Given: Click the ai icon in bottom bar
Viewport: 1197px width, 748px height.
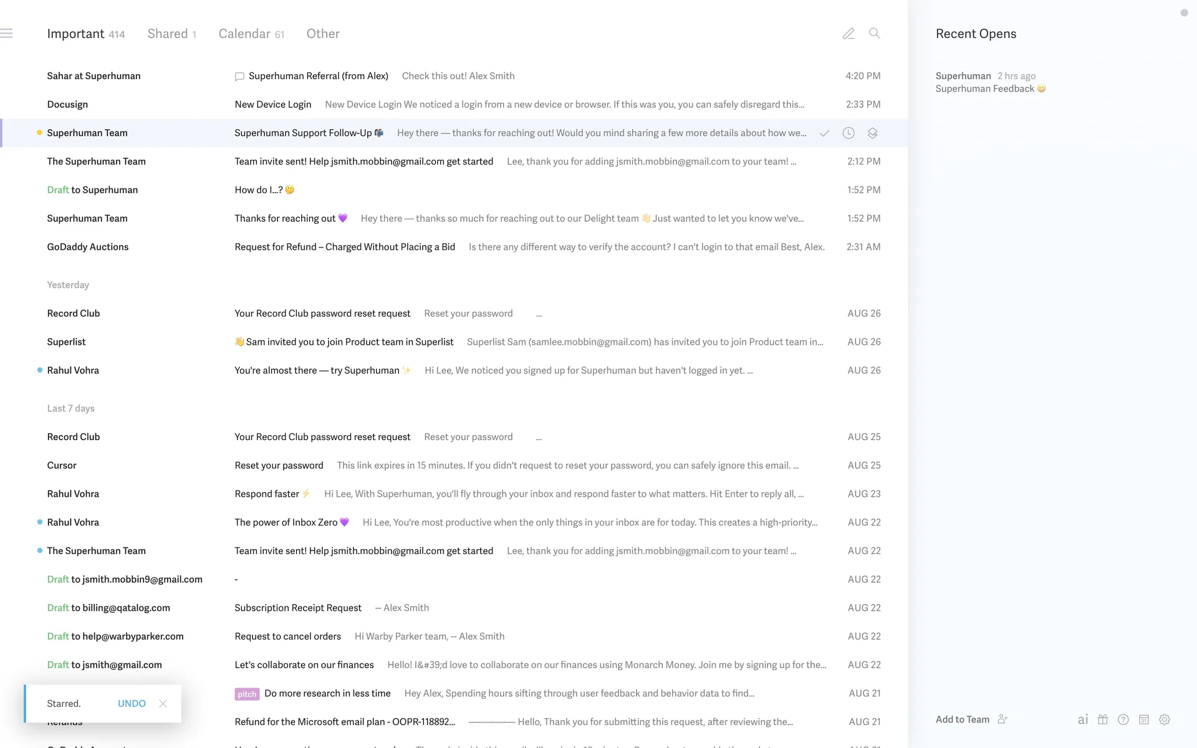Looking at the screenshot, I should (1083, 719).
